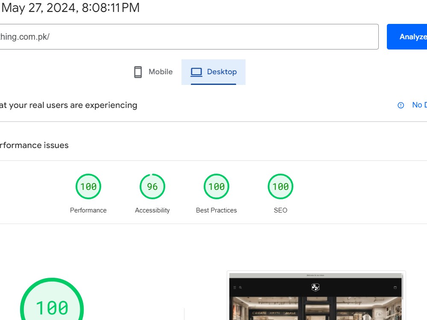Viewport: 427px width, 320px height.
Task: Switch to the Mobile tab
Action: (x=153, y=72)
